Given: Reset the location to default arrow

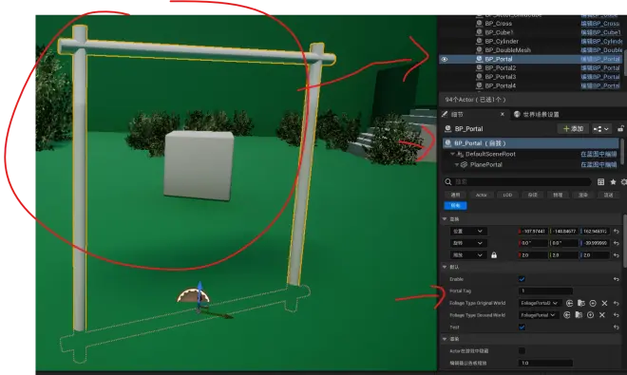Looking at the screenshot, I should click(617, 232).
